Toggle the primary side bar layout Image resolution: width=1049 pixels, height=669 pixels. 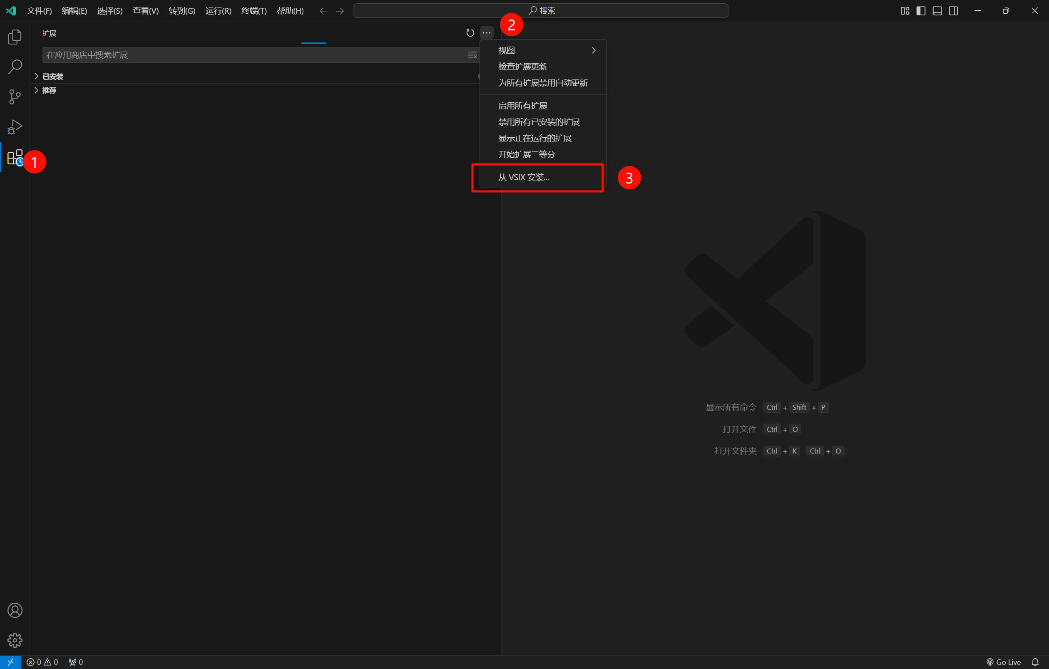coord(920,11)
